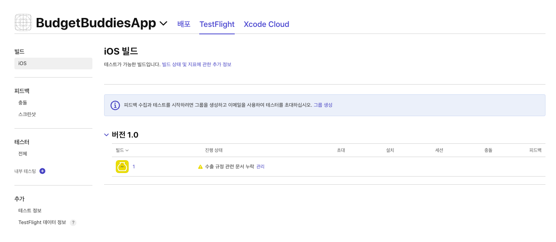Click the 세션 column header
Viewport: 556px width, 242px height.
439,150
